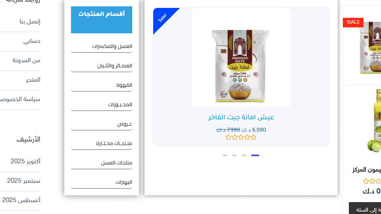Click the blue Sale! corner ribbon
The height and width of the screenshot is (214, 381).
[162, 17]
